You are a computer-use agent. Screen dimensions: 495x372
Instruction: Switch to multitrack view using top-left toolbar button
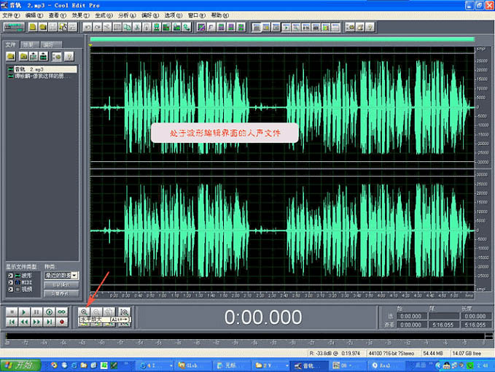coord(14,27)
